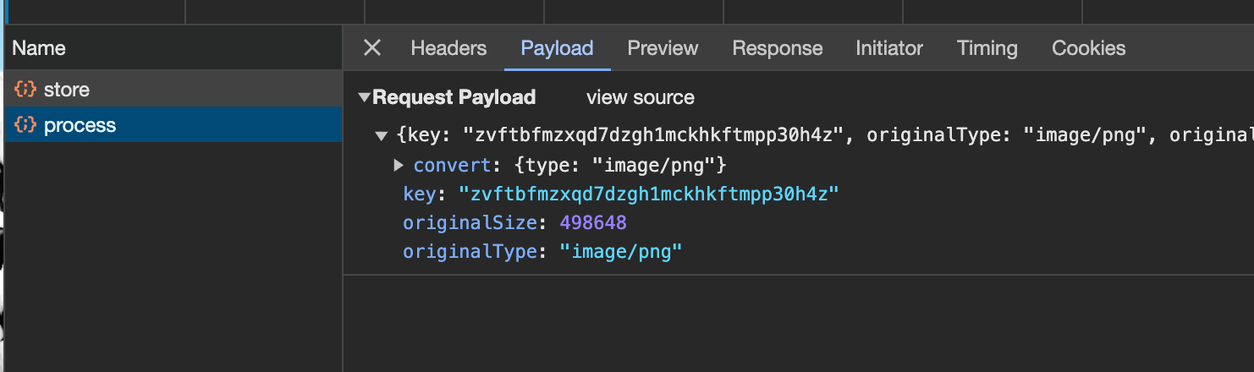Image resolution: width=1254 pixels, height=372 pixels.
Task: Click the Name column header
Action: tap(39, 48)
